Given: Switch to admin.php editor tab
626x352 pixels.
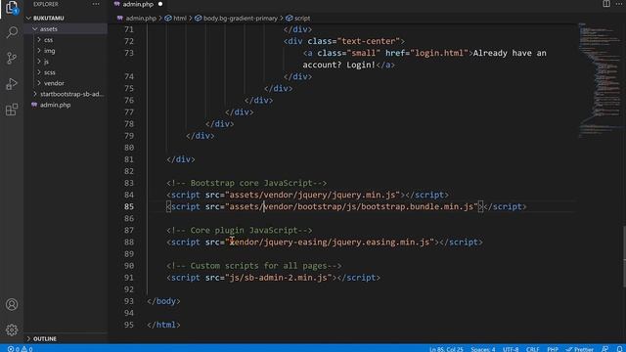Looking at the screenshot, I should point(138,4).
